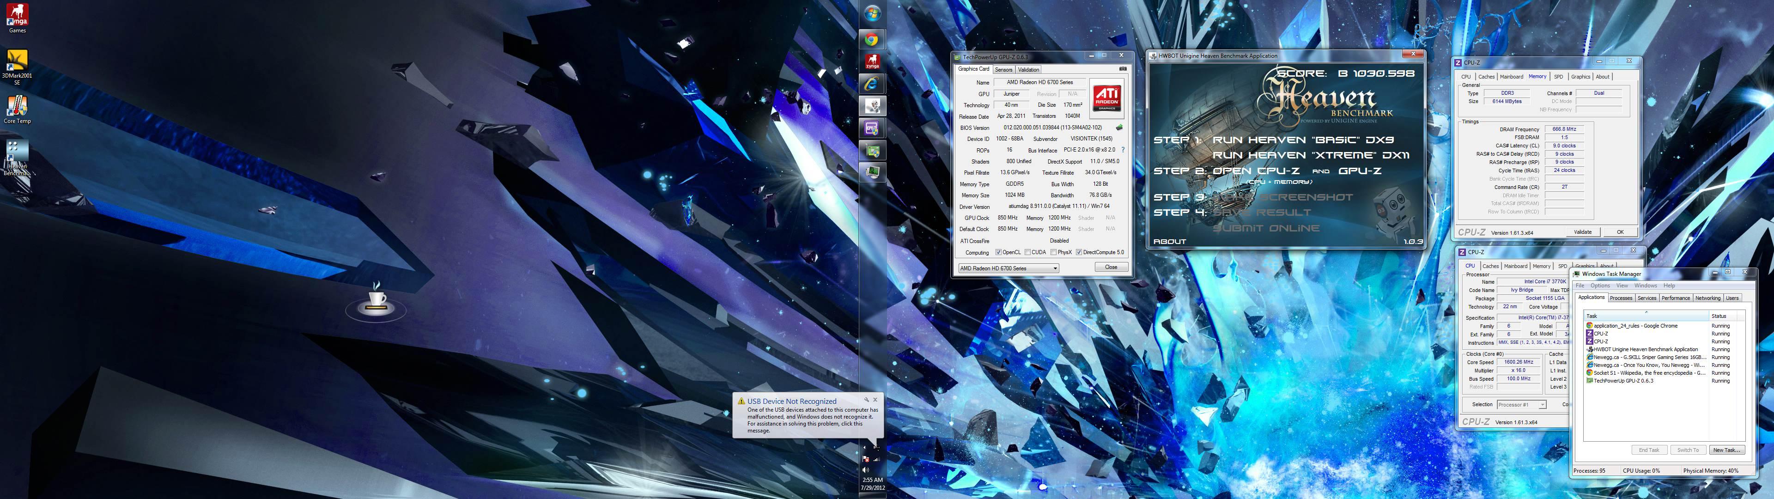Image resolution: width=1774 pixels, height=499 pixels.
Task: Open the GPU-Z taskbar button
Action: pos(872,150)
